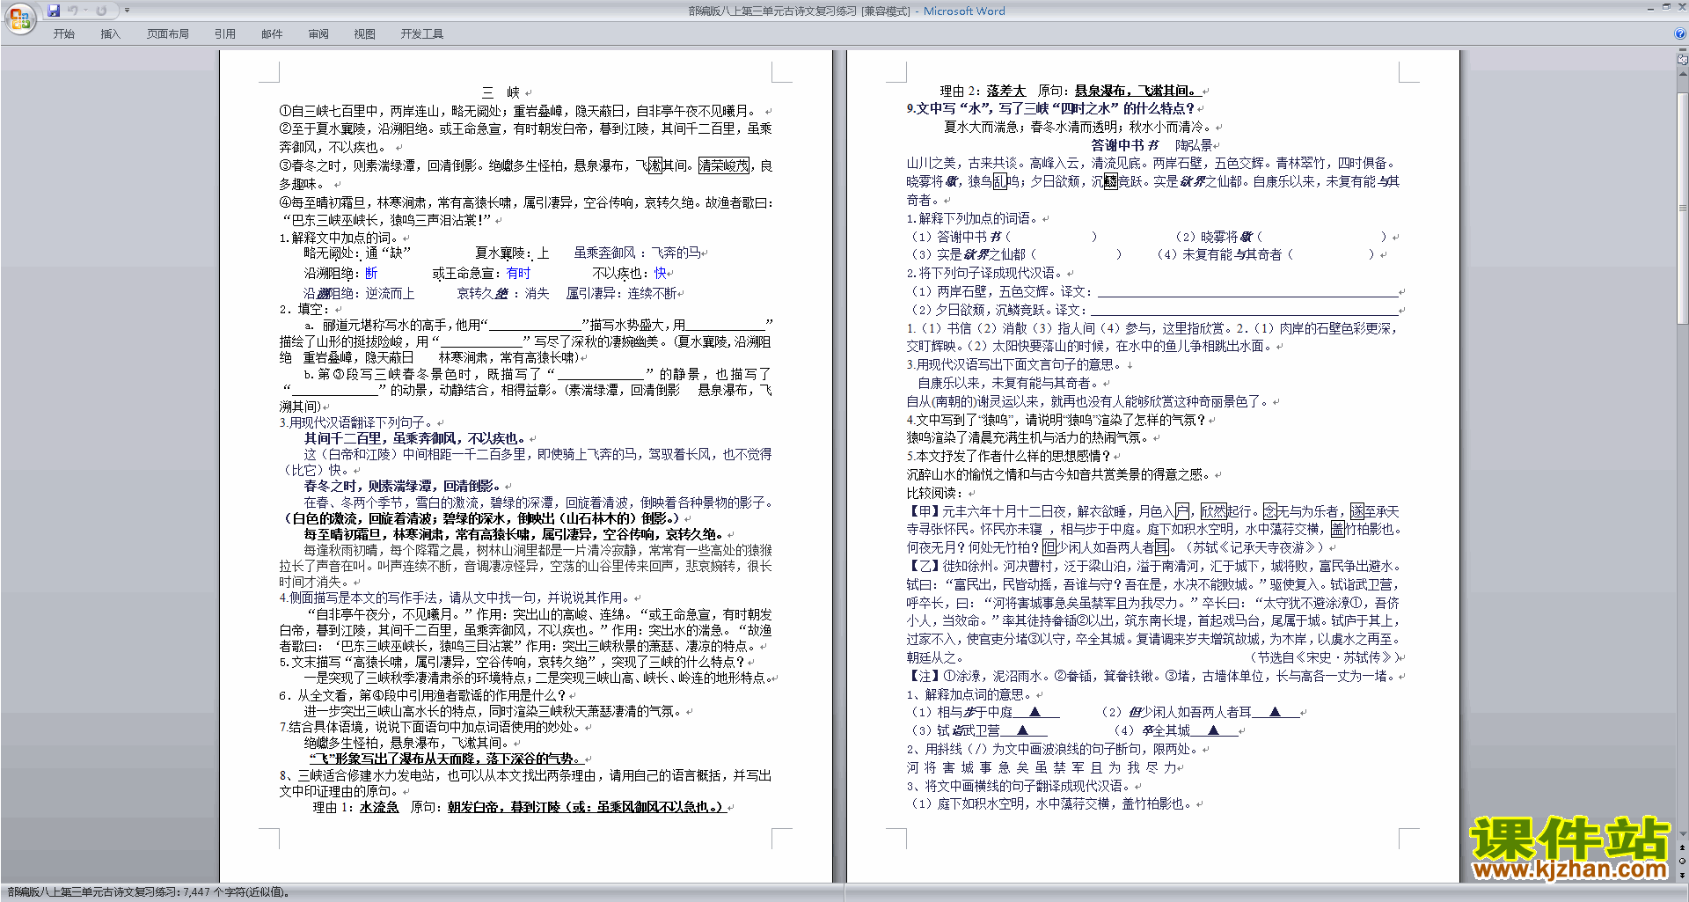Screen dimensions: 1689x902
Task: Restore down the Word window
Action: point(1666,7)
